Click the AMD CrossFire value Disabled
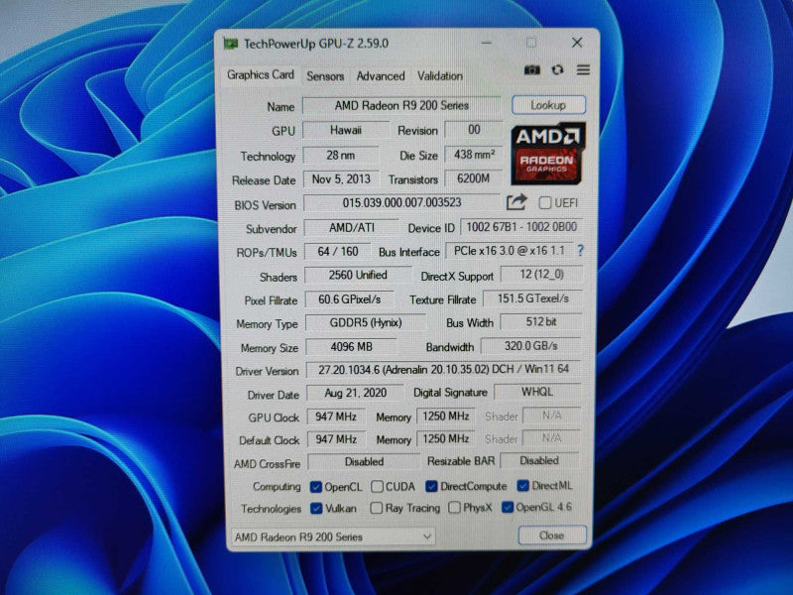Screen dimensions: 793x595 tap(364, 462)
